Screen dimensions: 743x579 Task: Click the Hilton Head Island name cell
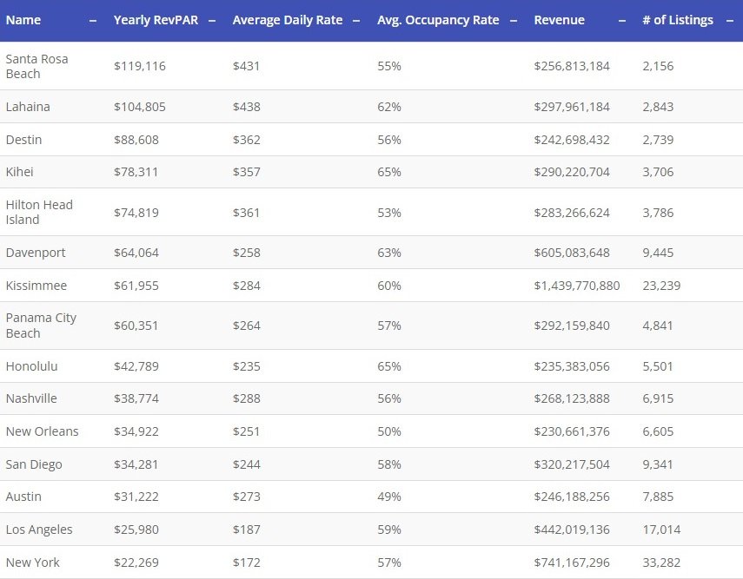point(39,212)
